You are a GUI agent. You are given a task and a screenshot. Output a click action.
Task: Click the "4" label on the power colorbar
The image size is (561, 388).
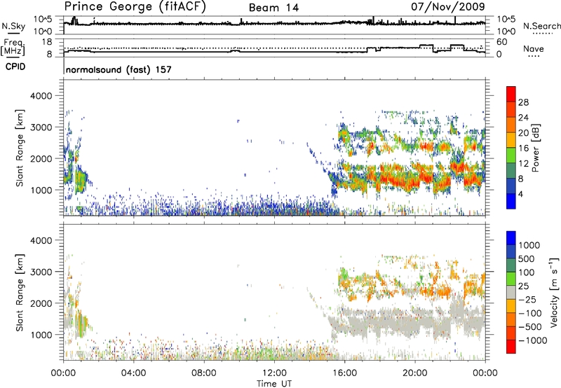[x=521, y=195]
